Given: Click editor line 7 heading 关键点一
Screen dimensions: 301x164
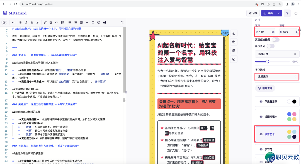Looking at the screenshot, I should 44,55.
